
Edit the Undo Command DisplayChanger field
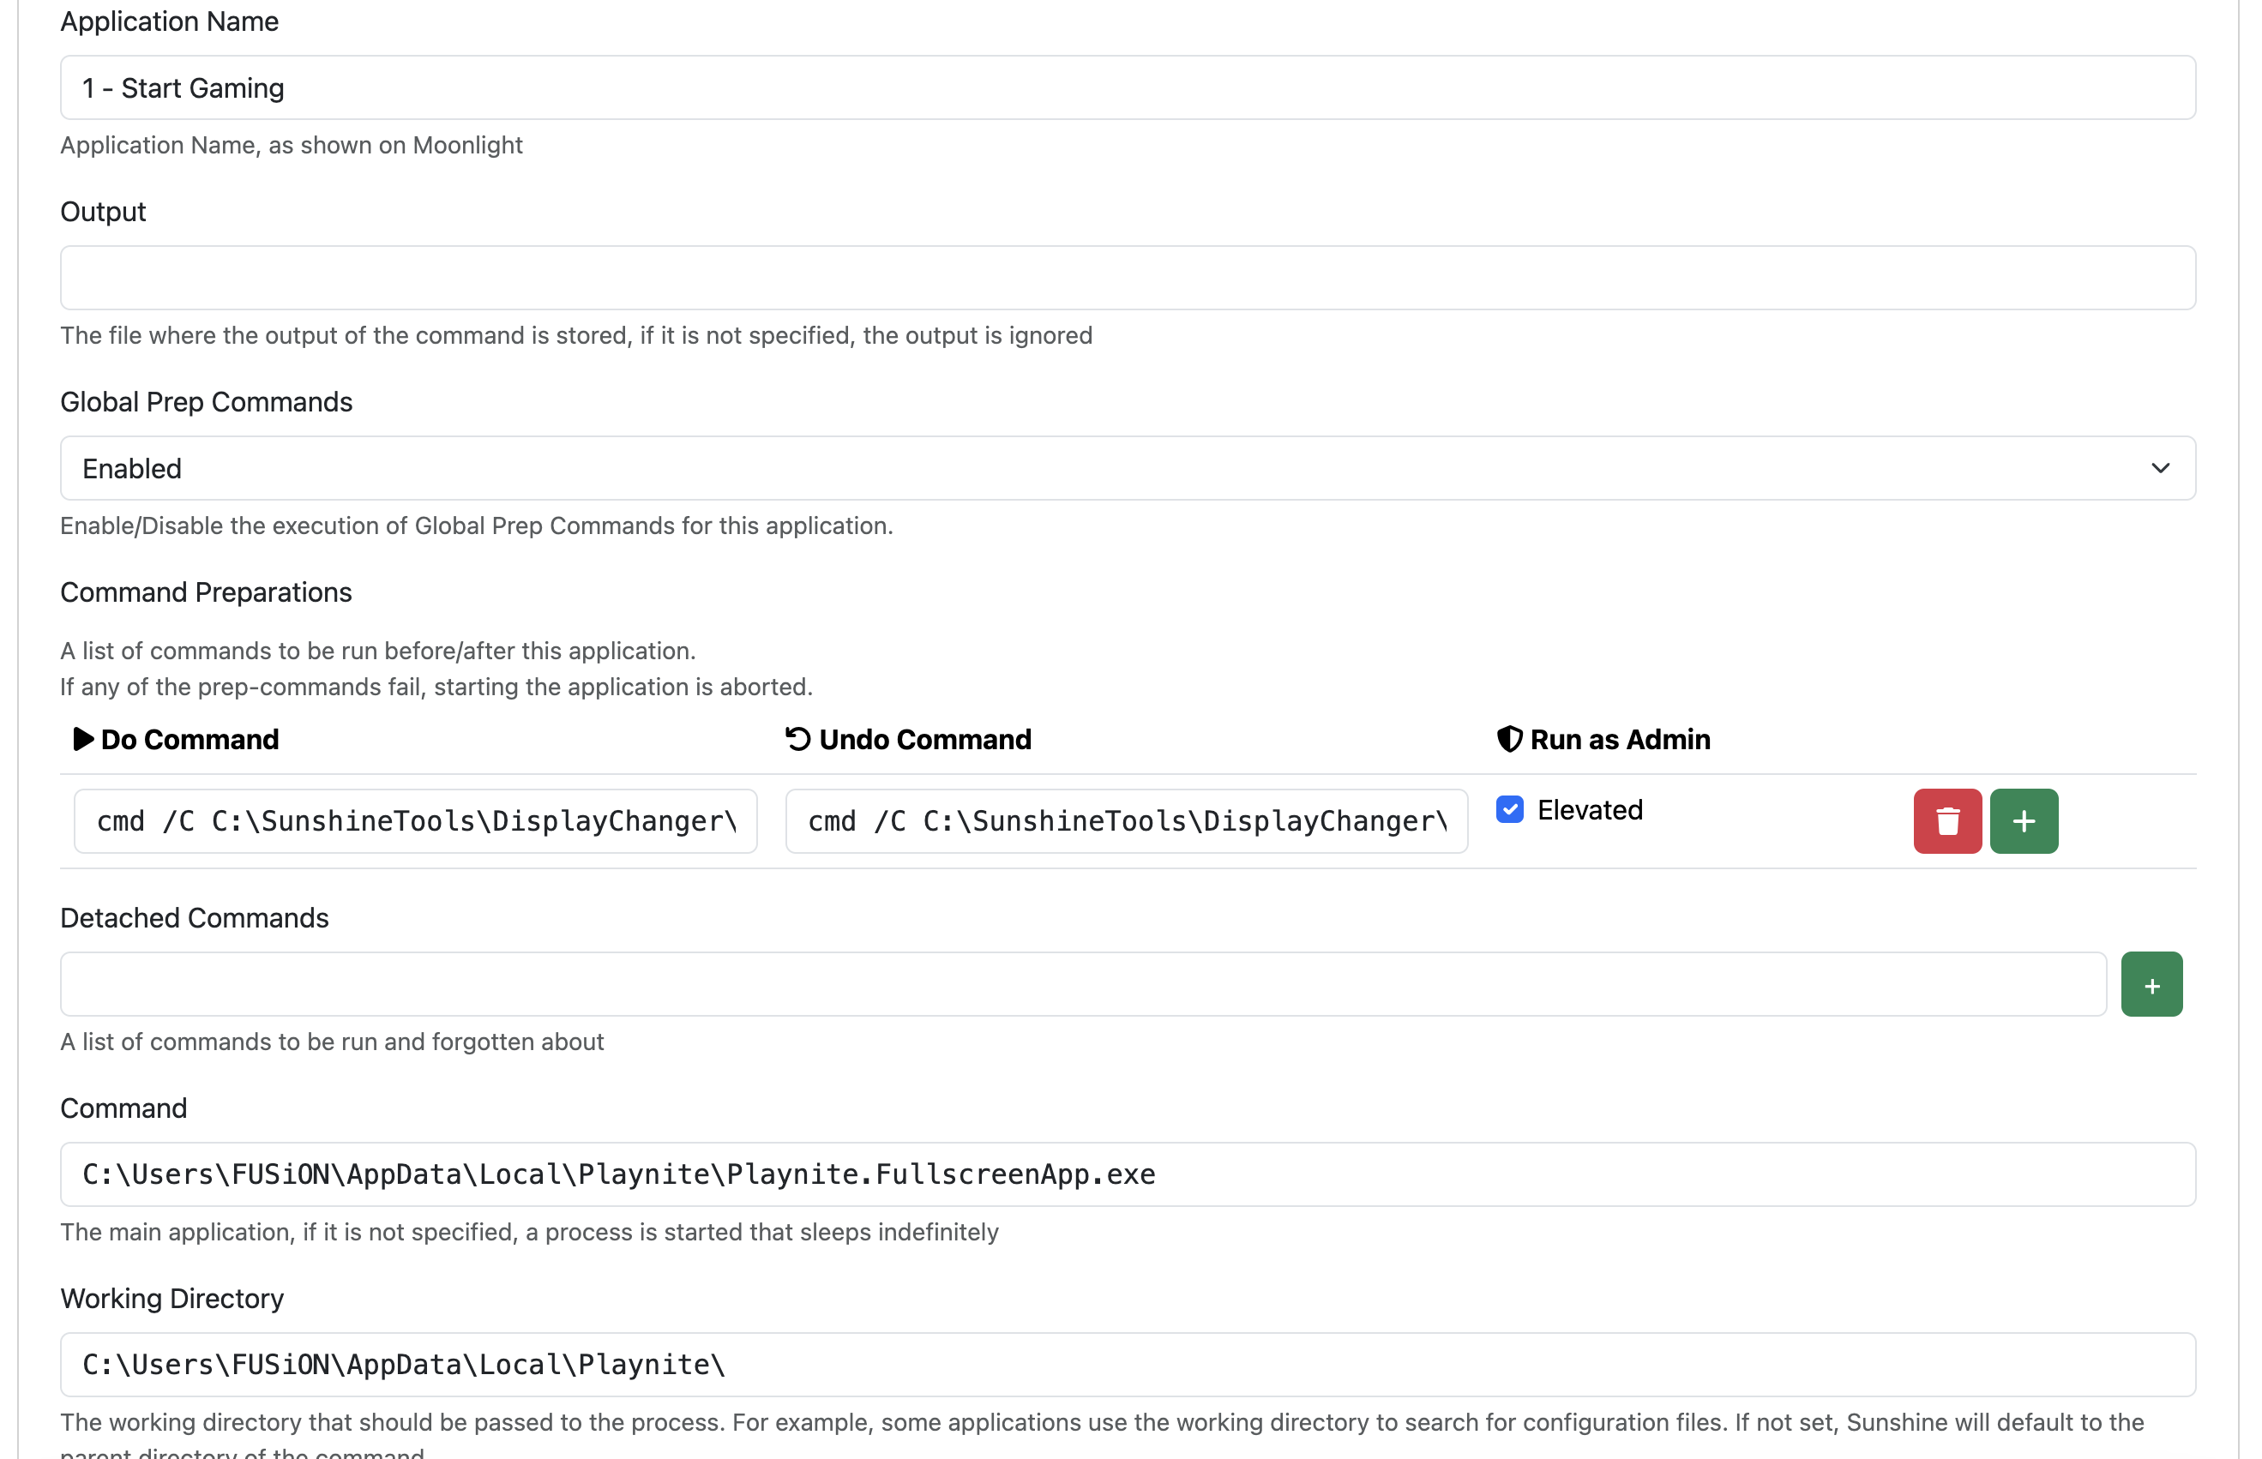click(x=1126, y=821)
